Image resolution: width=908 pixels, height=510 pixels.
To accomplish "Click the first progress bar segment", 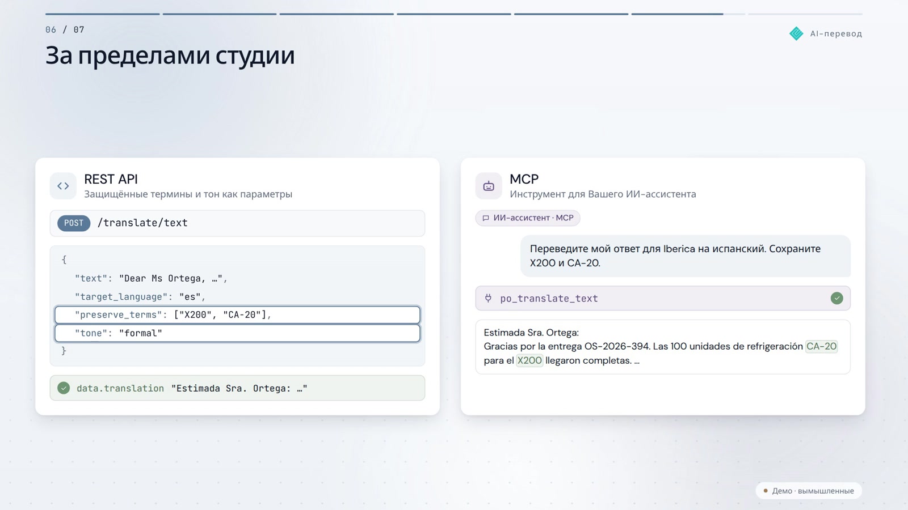I will coord(102,14).
